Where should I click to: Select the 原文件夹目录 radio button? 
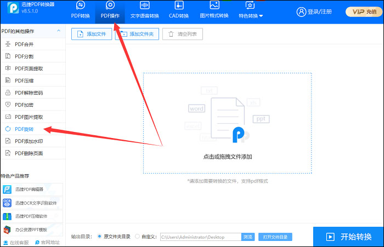99,236
